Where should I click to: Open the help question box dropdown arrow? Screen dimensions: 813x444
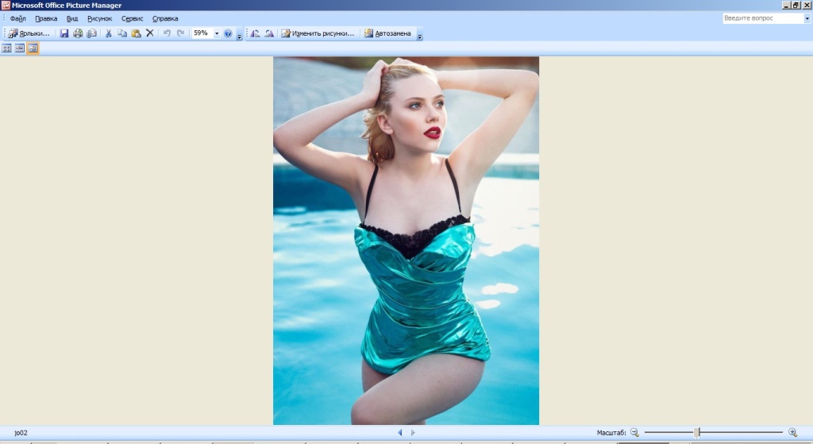[x=807, y=17]
